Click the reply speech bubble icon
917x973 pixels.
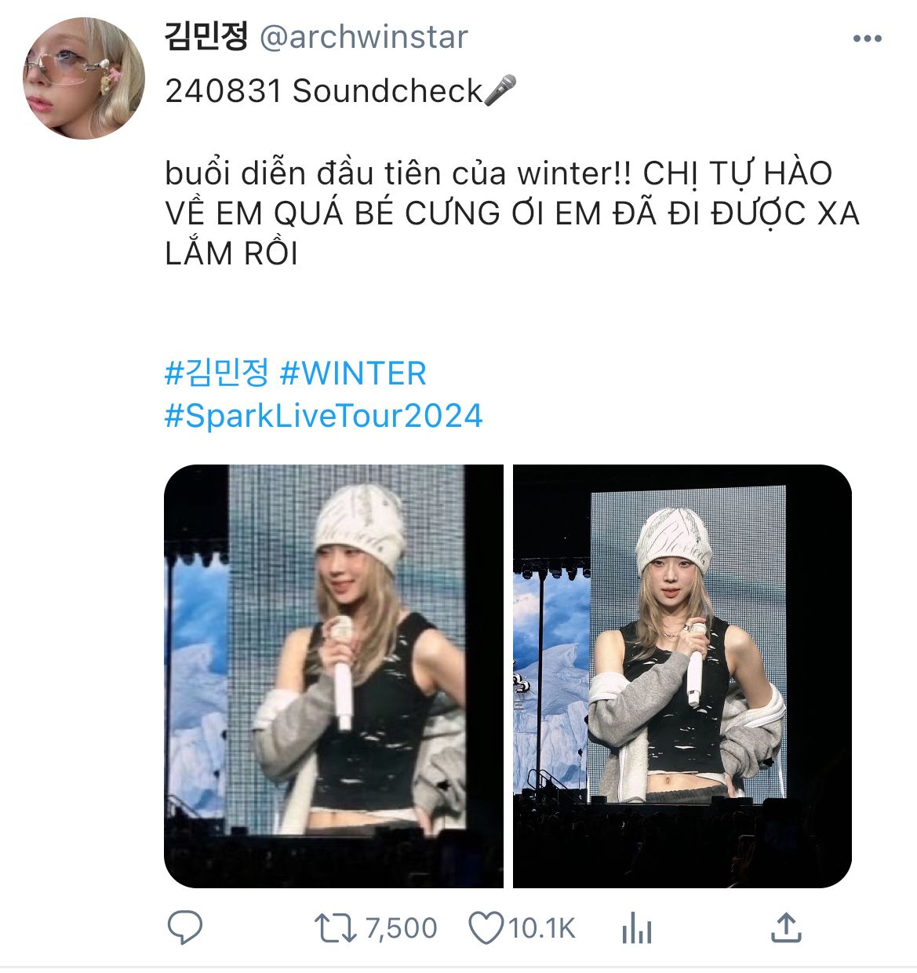pos(185,927)
